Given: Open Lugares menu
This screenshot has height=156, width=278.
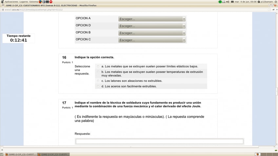Looking at the screenshot, I should click(24, 2).
